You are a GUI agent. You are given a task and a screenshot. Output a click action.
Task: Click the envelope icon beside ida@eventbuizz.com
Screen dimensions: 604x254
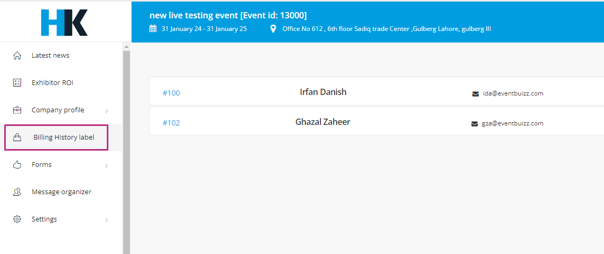point(475,94)
